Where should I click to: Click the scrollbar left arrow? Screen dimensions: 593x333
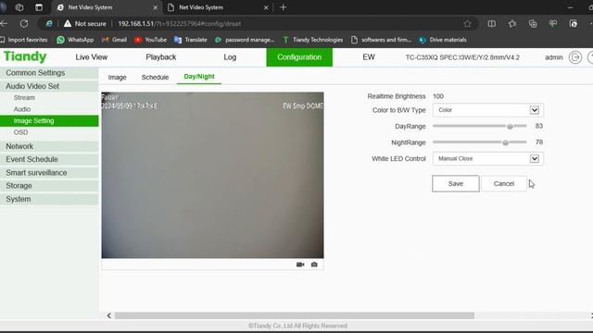(109, 315)
